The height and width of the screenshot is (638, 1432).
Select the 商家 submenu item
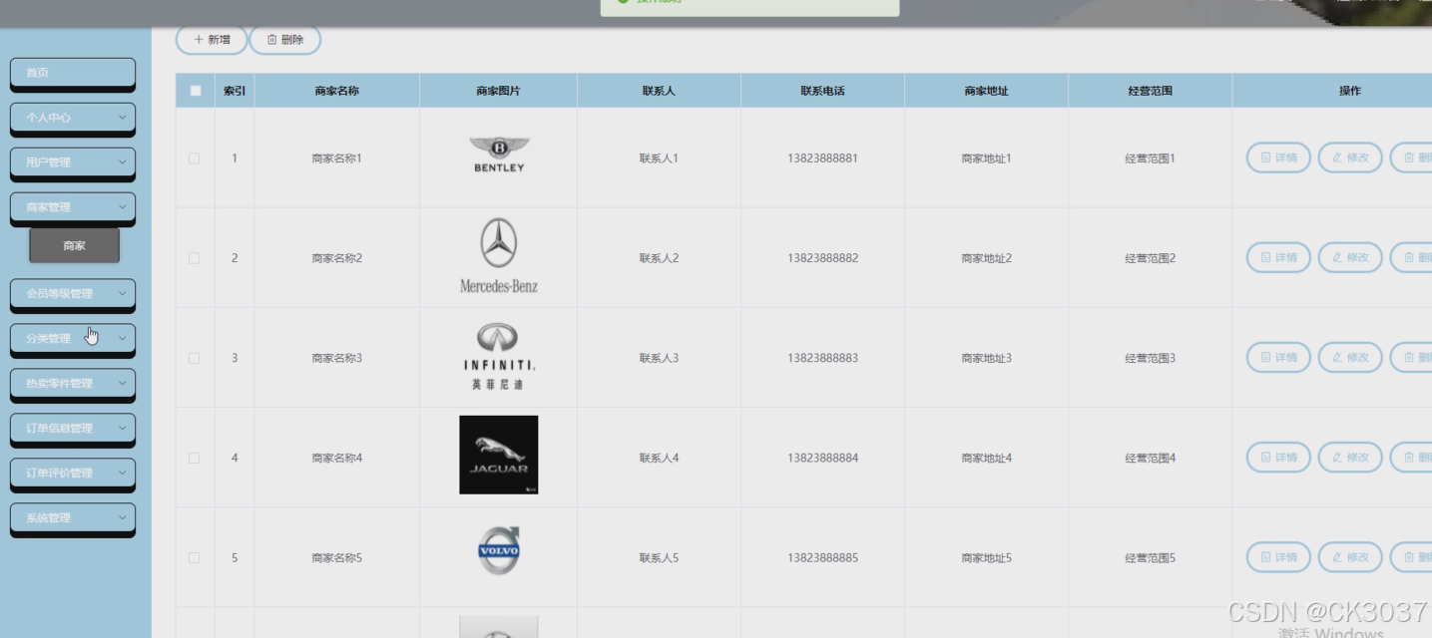(75, 245)
